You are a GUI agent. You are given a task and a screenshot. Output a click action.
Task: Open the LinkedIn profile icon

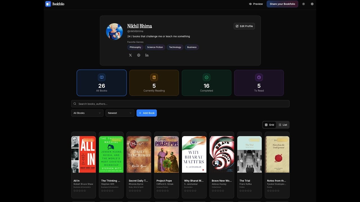click(x=147, y=55)
